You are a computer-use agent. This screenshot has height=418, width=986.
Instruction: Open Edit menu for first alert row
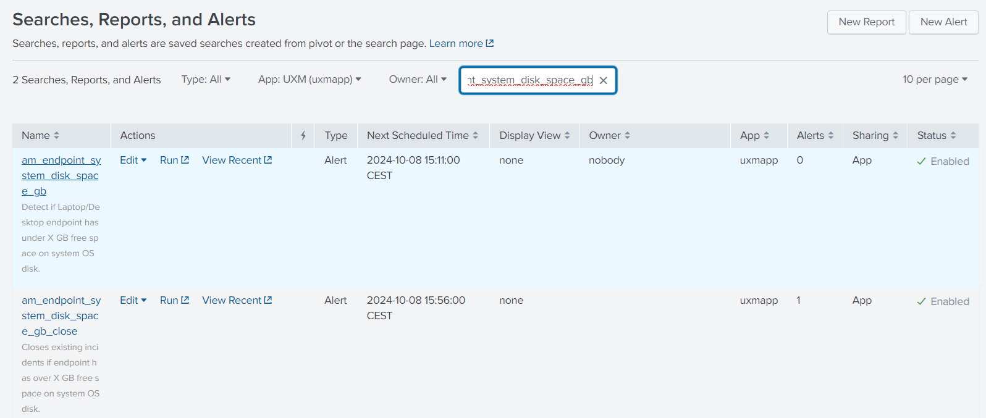[133, 160]
